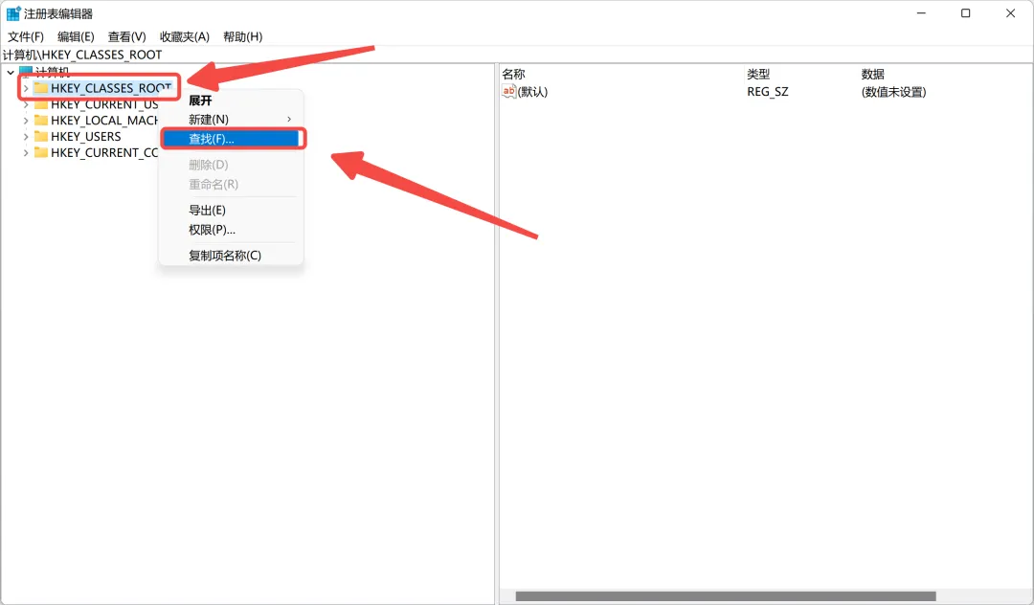Screen dimensions: 1034x605
Task: Expand the HKEY_CURRENT_CONFIG key
Action: tap(26, 153)
